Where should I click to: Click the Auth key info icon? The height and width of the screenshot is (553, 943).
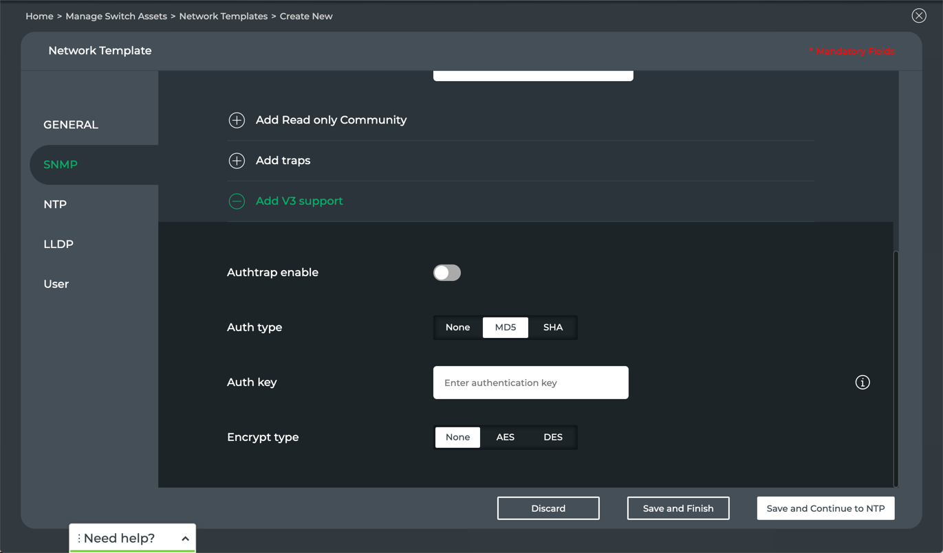(863, 383)
